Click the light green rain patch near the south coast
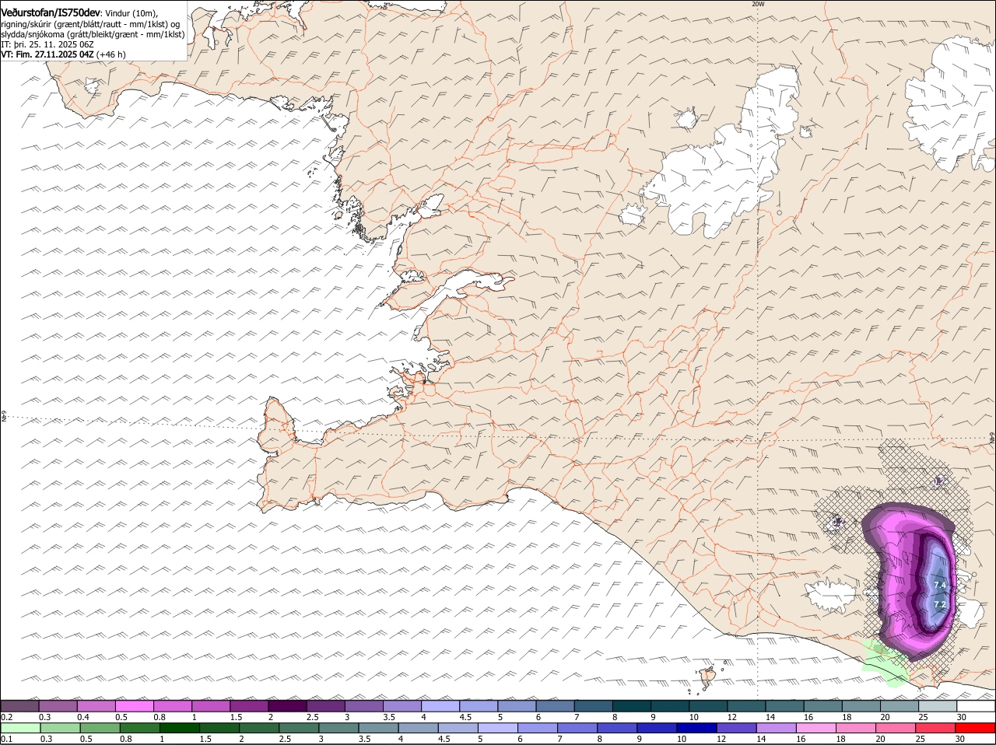The image size is (996, 745). [884, 666]
